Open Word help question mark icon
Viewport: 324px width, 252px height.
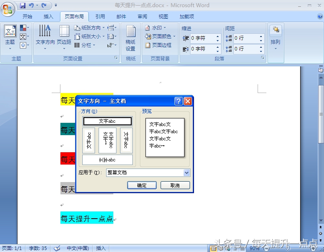(320, 17)
